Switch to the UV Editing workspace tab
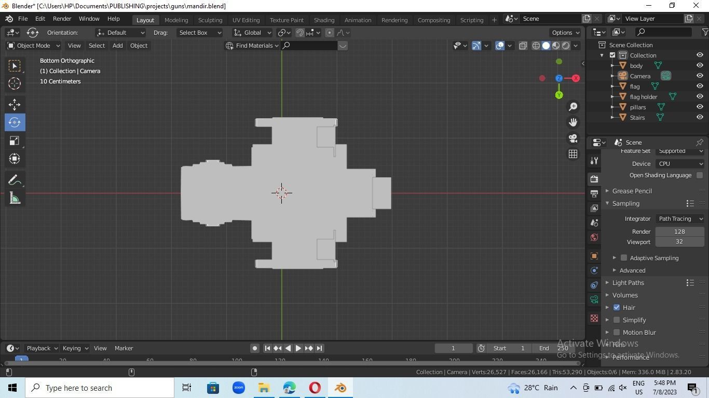The height and width of the screenshot is (398, 709). point(246,20)
